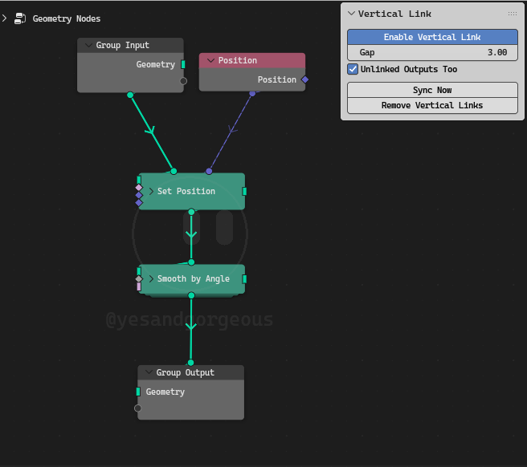Click the Vertical Link panel drag grip
527x467 pixels.
tap(513, 14)
